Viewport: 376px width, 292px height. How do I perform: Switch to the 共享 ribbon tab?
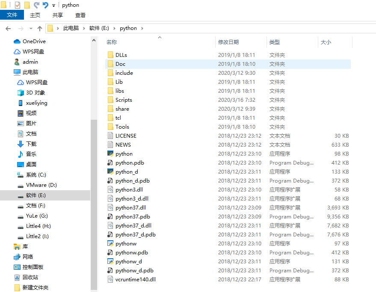(x=58, y=15)
